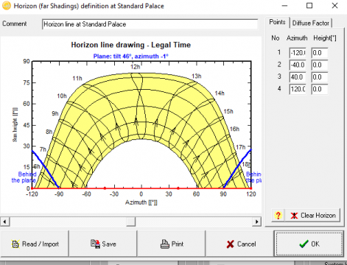Click the red horizon point at azimuth -120

pos(32,188)
